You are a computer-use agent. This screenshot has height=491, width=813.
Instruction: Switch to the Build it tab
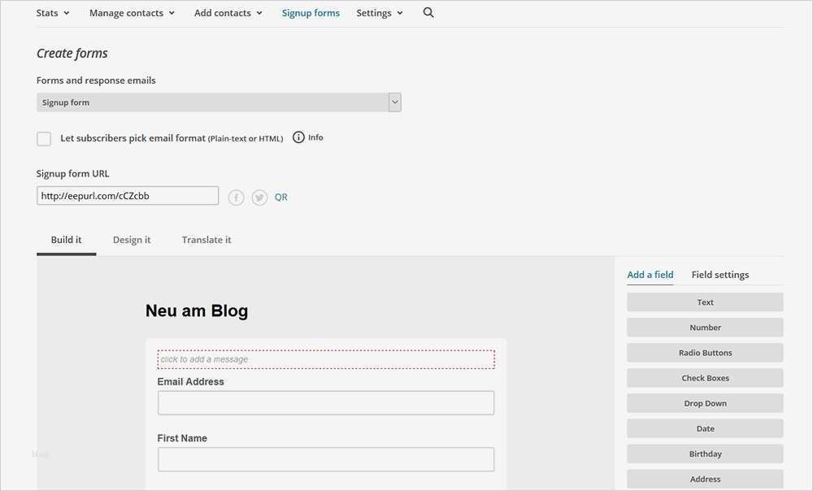click(x=67, y=240)
